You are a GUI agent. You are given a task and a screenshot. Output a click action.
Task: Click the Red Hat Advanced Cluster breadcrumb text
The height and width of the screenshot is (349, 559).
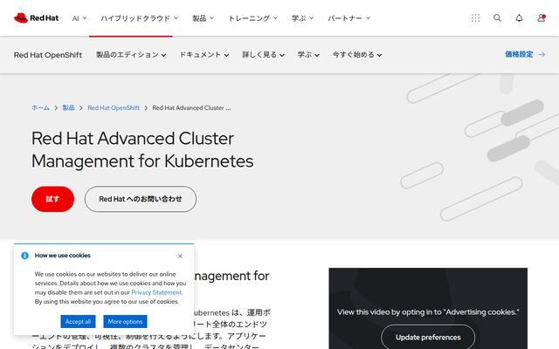pos(191,108)
